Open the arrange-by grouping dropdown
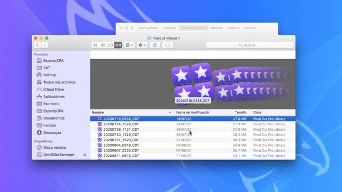342x192 pixels. click(129, 45)
